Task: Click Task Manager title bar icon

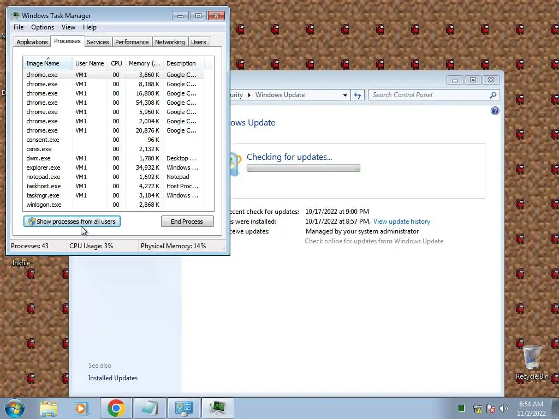Action: [15, 16]
